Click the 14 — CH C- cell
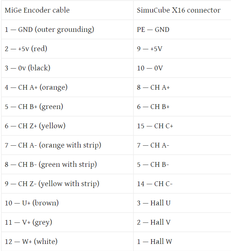 182,184
